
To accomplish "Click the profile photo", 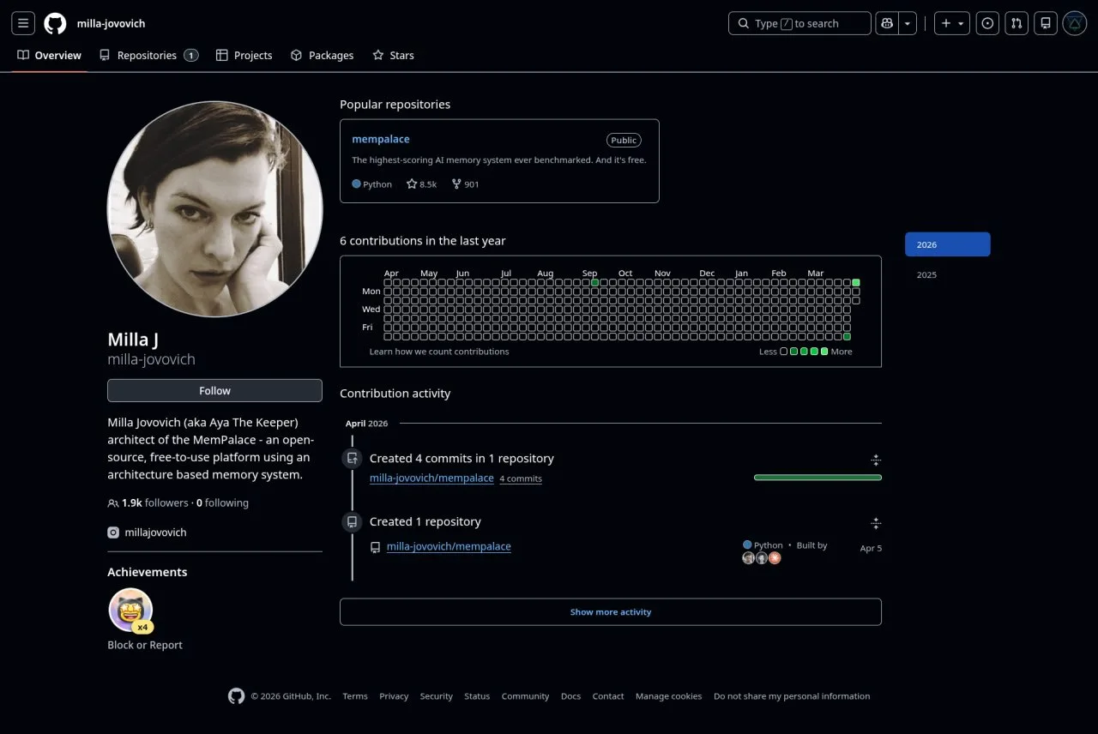I will coord(214,209).
